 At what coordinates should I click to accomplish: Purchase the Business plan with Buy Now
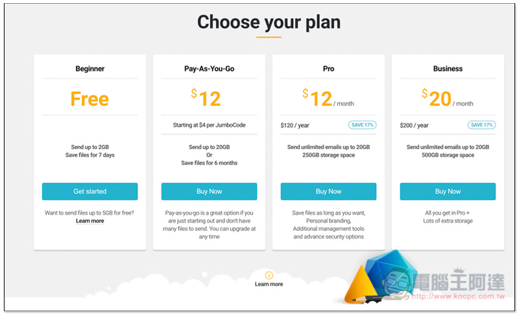point(448,191)
